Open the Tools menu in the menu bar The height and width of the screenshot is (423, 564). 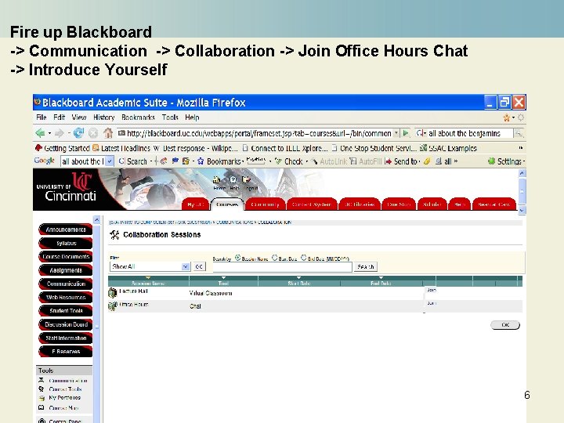point(170,117)
